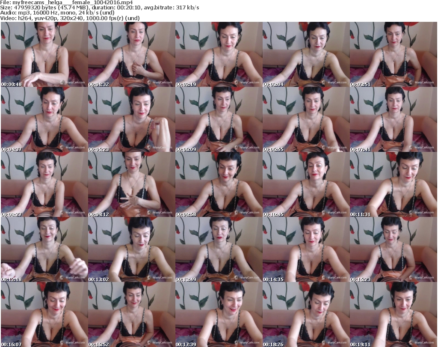438x347 pixels.
Task: Choose the frame timestamped 00:05:23
Action: click(132, 119)
